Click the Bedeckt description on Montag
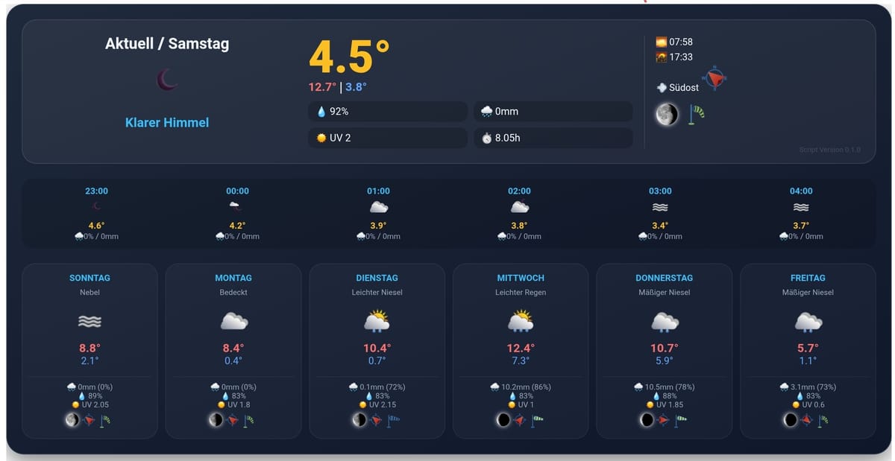 233,293
